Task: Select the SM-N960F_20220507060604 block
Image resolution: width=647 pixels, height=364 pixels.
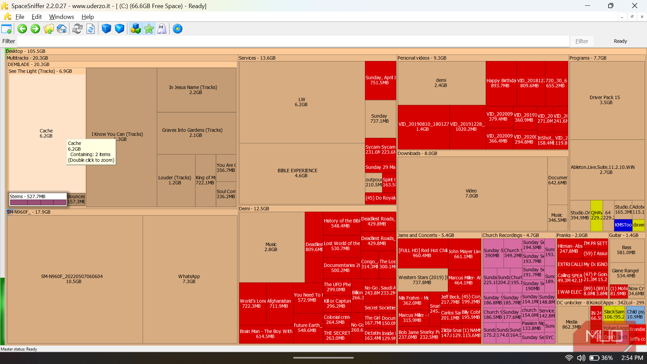Action: pyautogui.click(x=74, y=279)
